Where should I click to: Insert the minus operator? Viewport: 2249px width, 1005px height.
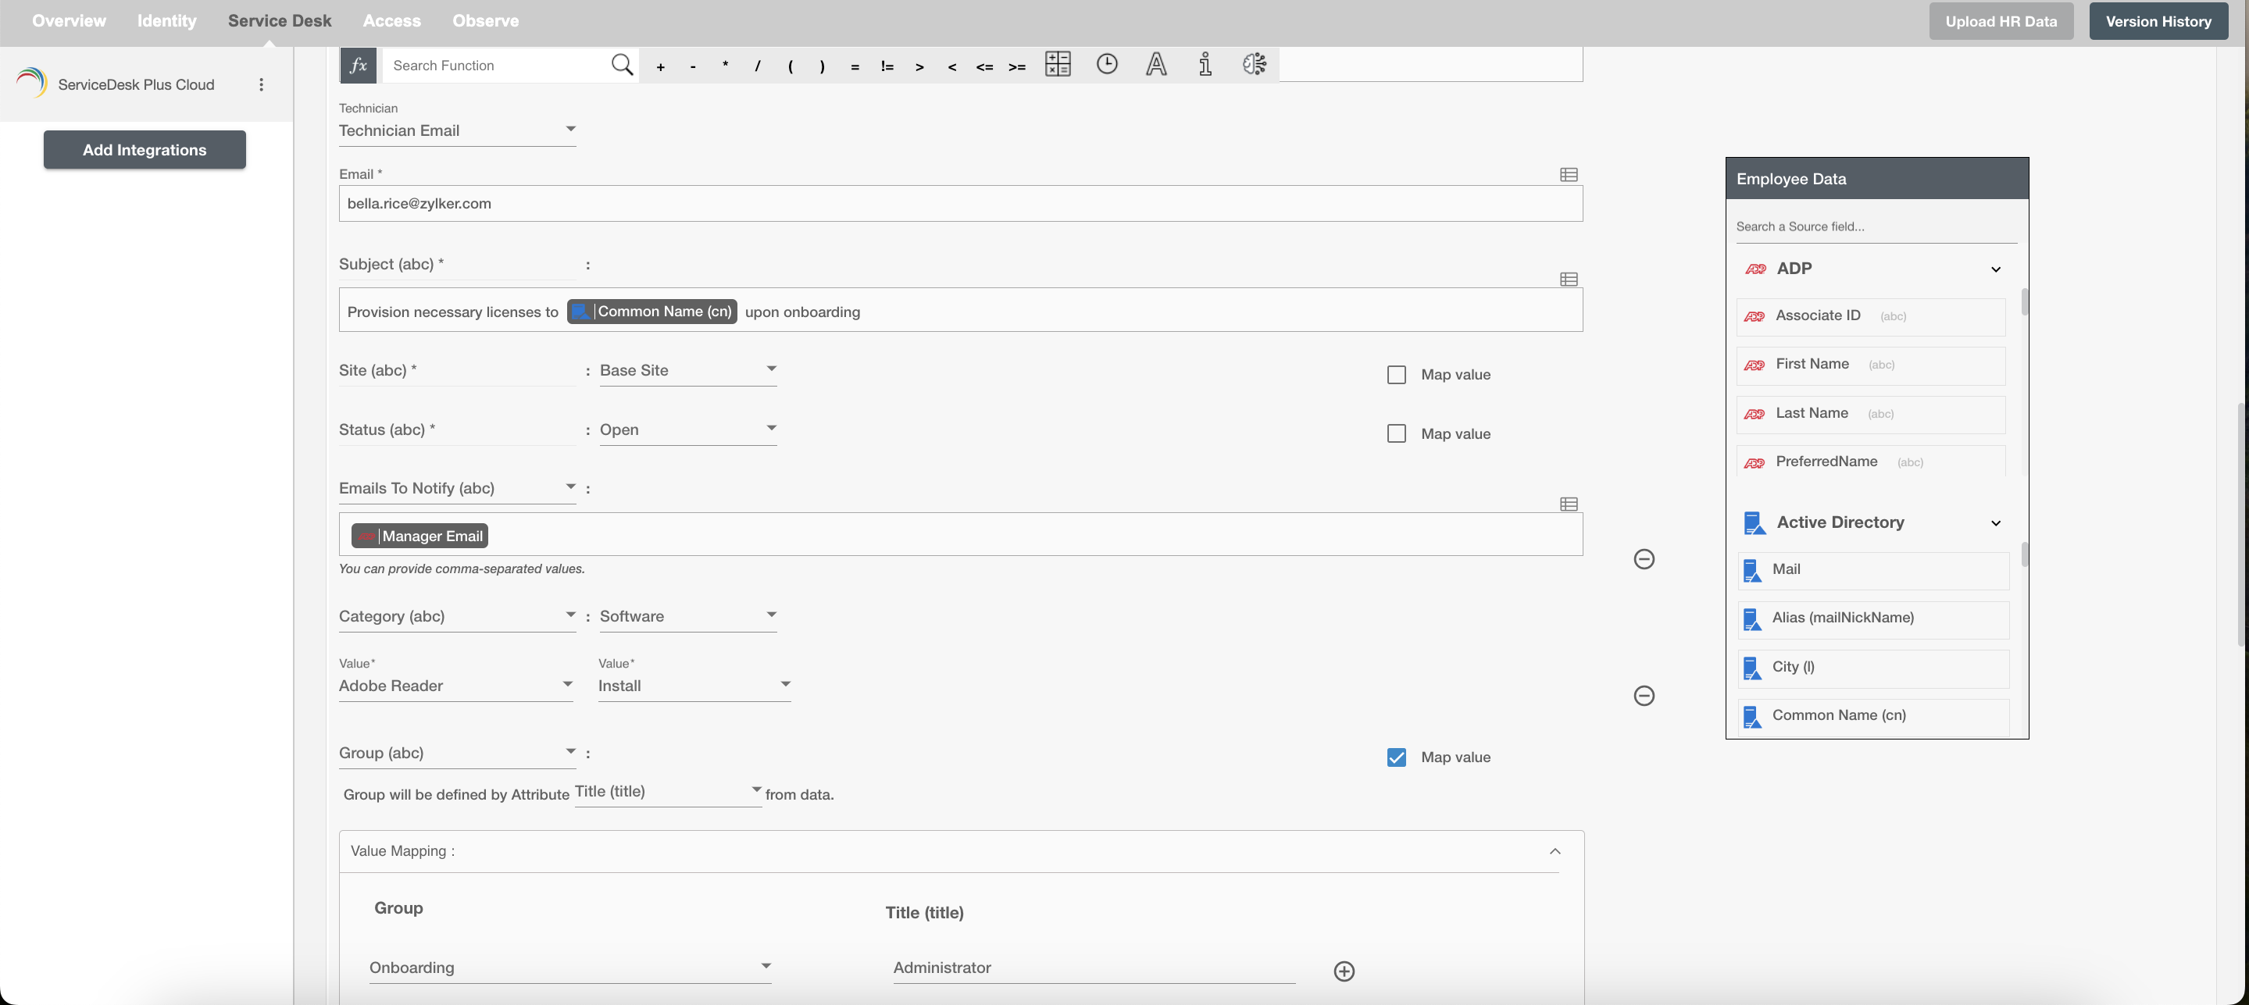point(692,67)
